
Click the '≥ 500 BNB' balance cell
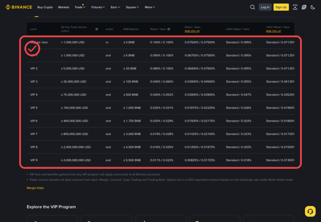[131, 95]
